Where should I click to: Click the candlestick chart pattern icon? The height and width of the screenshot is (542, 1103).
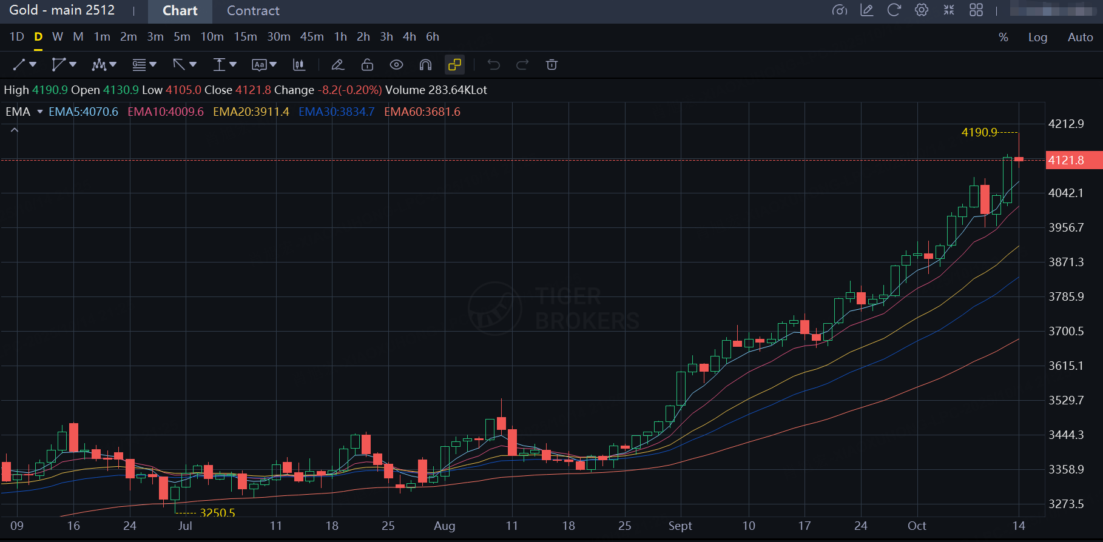point(299,65)
